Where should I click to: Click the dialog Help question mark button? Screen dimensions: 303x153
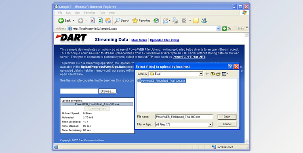[x=230, y=66]
